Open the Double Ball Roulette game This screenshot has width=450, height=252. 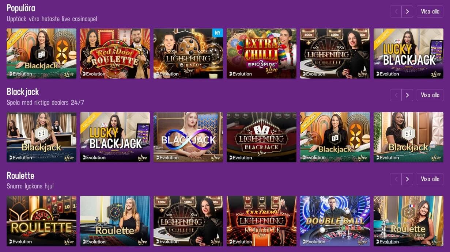click(x=335, y=221)
